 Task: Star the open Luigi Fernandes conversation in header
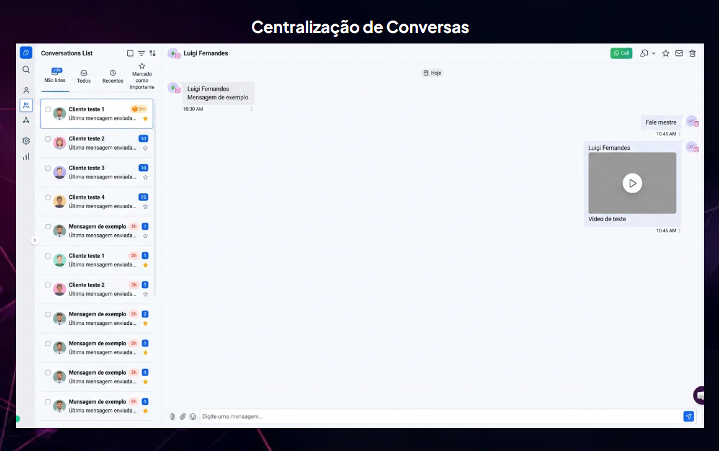coord(666,53)
